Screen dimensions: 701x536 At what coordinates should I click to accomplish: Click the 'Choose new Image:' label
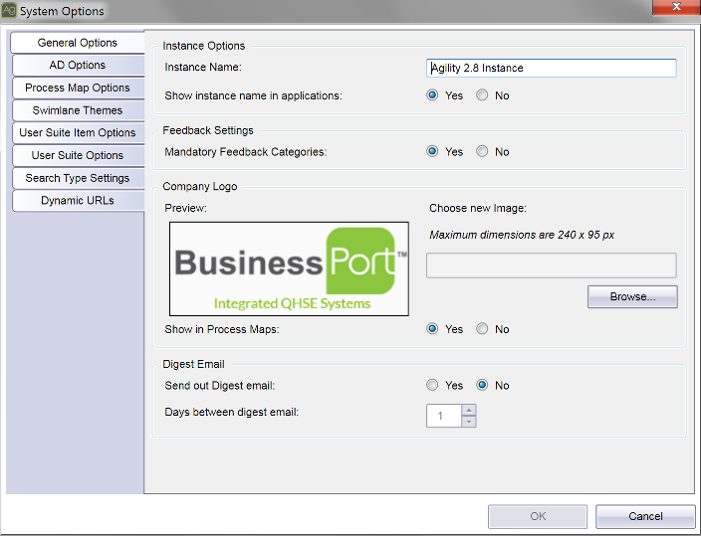478,208
